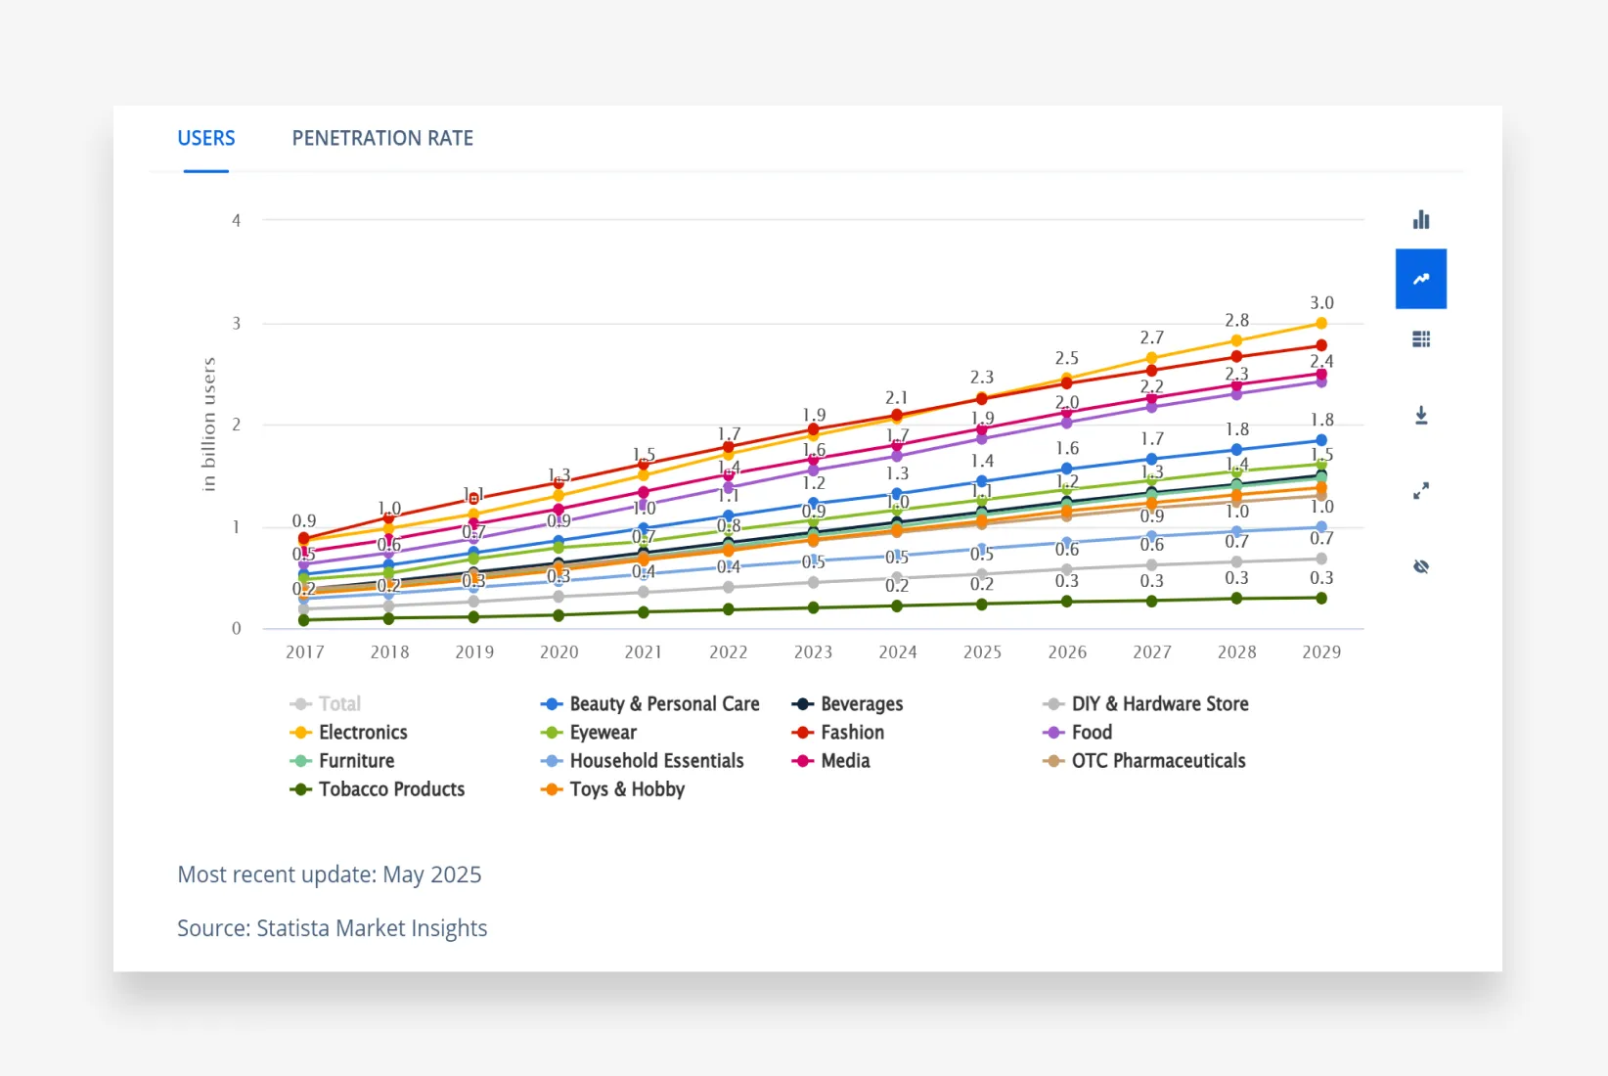Click Household Essentials legend label
The width and height of the screenshot is (1608, 1076).
(x=656, y=761)
